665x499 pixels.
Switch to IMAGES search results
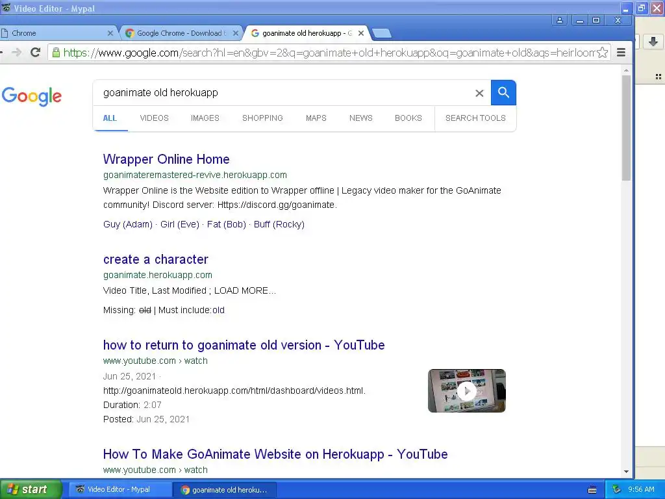[205, 118]
